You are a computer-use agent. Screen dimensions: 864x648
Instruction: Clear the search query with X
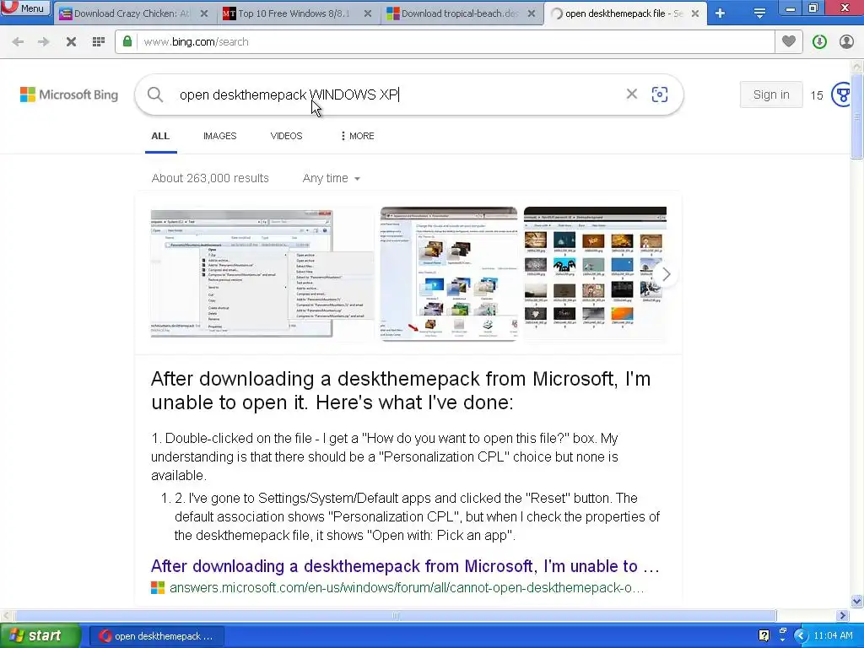coord(631,94)
